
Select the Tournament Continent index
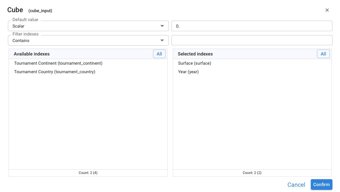coord(58,63)
